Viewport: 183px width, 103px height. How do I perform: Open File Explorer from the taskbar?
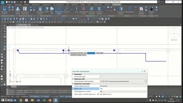[32, 100]
